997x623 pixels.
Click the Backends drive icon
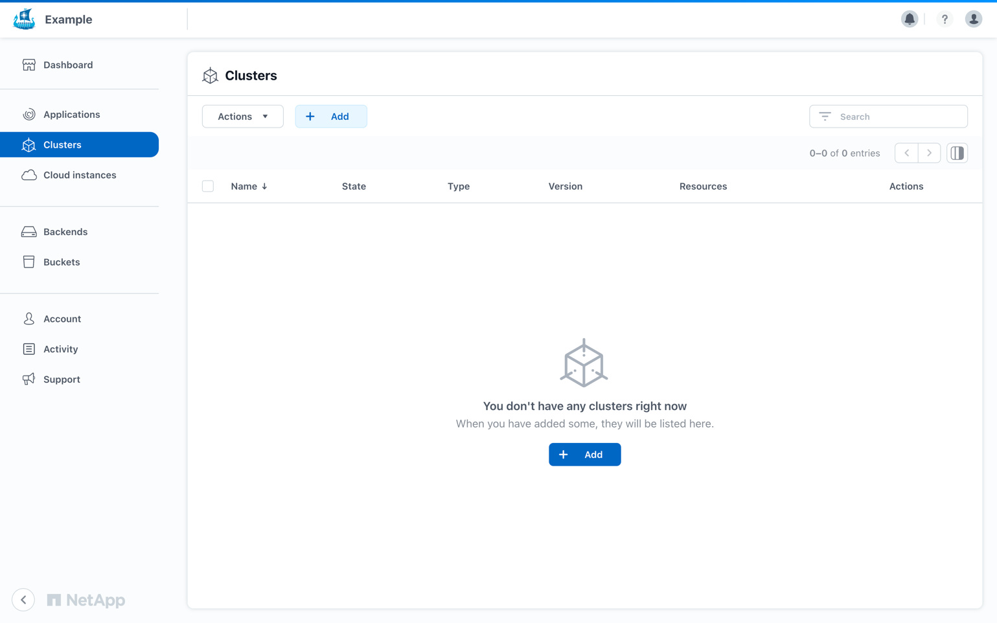click(29, 232)
